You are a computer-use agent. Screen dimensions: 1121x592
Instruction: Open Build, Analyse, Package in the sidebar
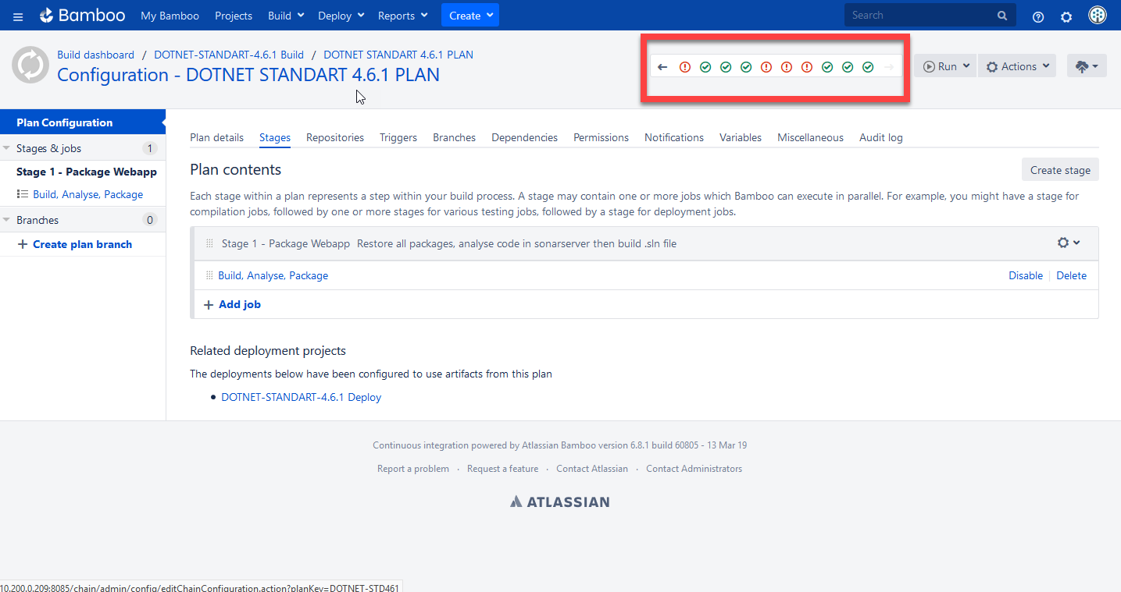[87, 194]
